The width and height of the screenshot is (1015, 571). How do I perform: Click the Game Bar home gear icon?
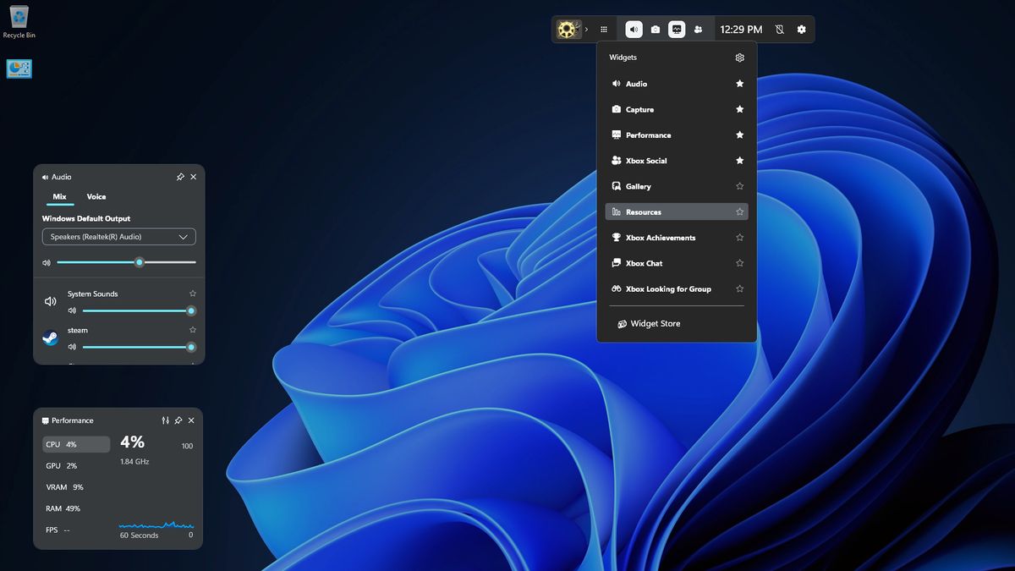[x=567, y=28]
